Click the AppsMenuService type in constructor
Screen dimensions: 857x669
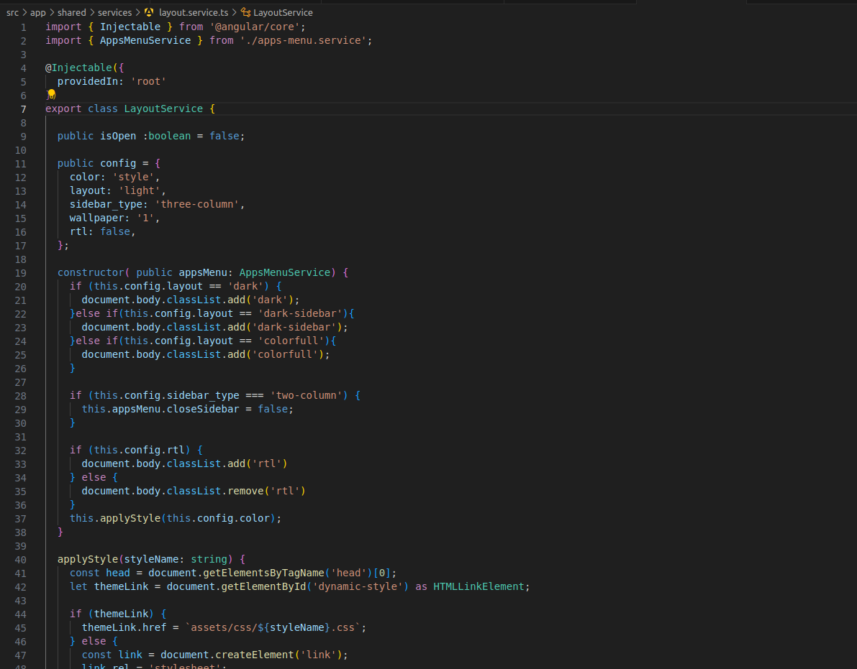(284, 273)
